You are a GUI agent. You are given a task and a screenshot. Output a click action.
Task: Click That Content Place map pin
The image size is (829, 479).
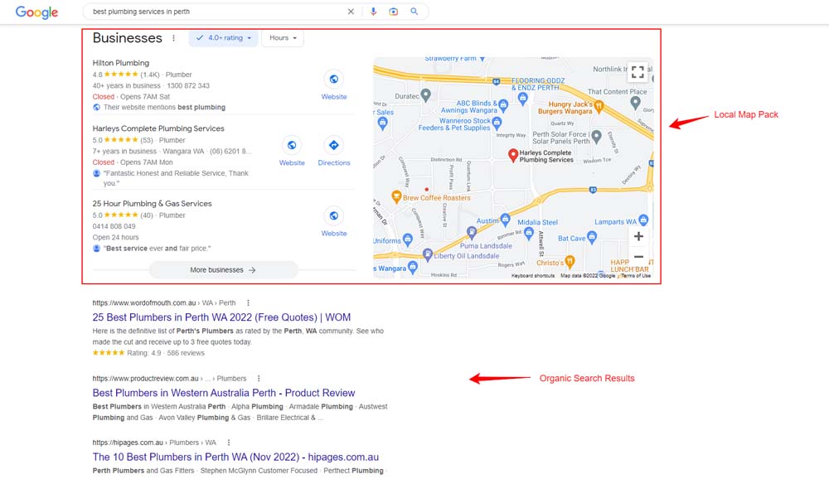pyautogui.click(x=635, y=103)
